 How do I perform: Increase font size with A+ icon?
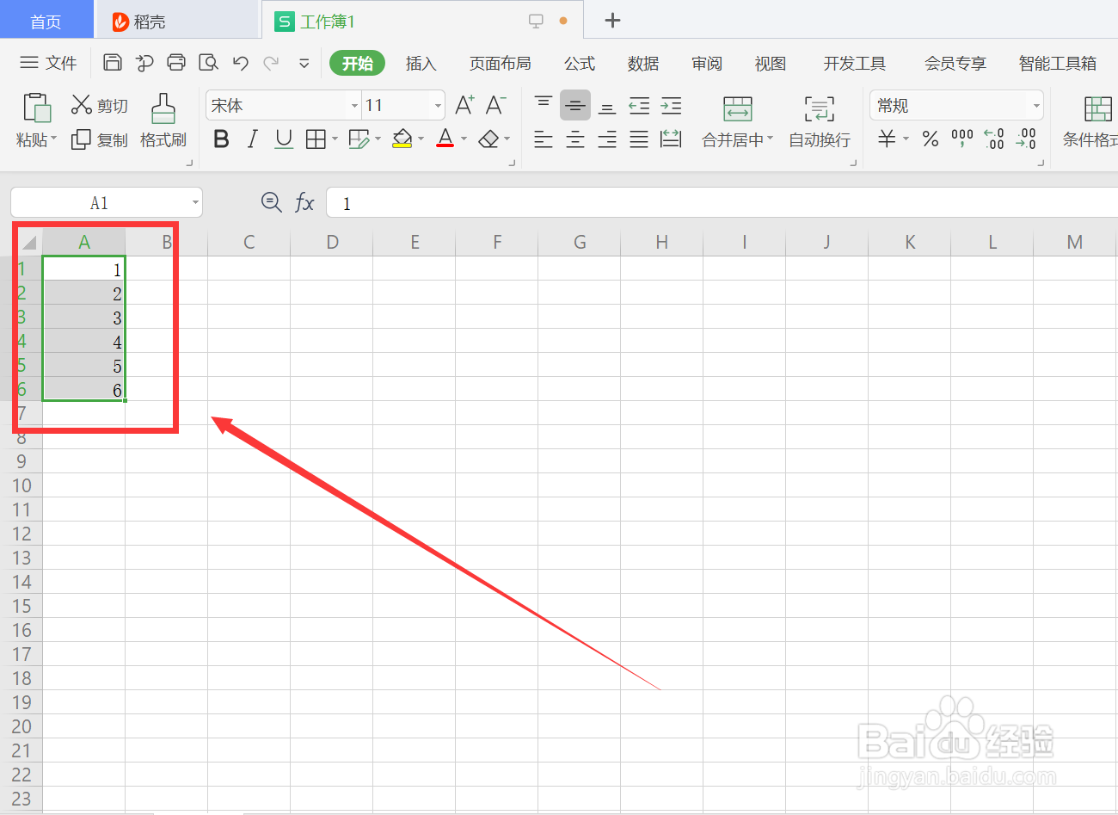pos(464,105)
